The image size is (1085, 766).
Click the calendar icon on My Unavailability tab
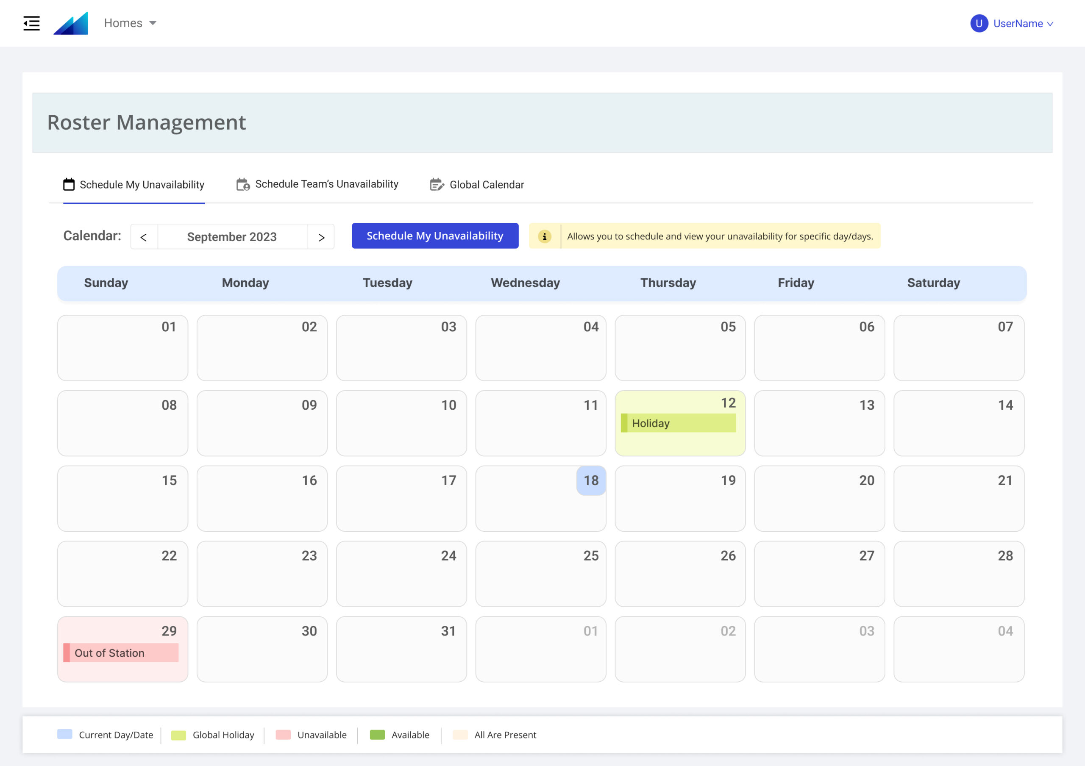pos(69,184)
